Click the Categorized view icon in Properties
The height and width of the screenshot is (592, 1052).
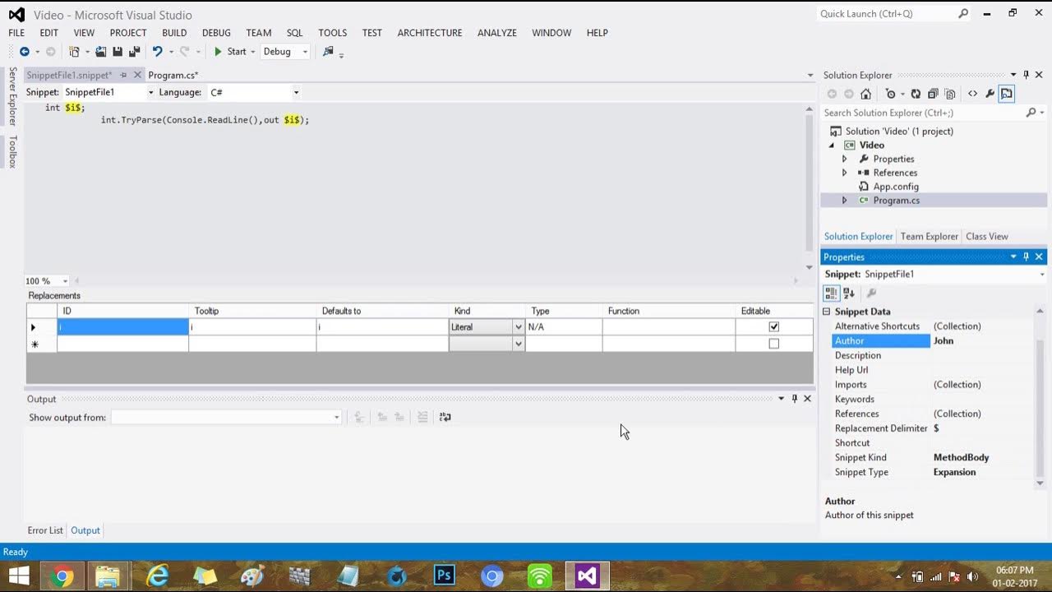click(832, 293)
